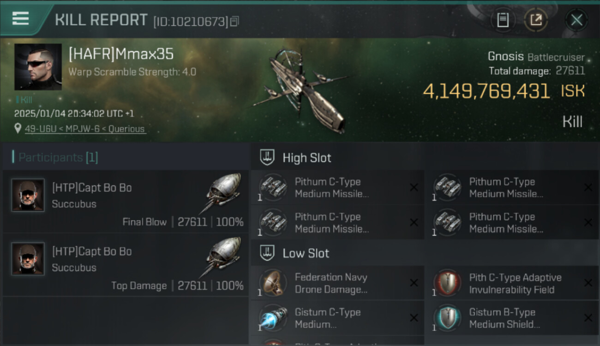Viewport: 600px width, 346px height.
Task: Open the hamburger menu icon
Action: pyautogui.click(x=20, y=18)
